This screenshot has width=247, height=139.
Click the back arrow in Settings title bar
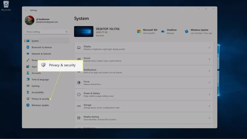pos(26,10)
